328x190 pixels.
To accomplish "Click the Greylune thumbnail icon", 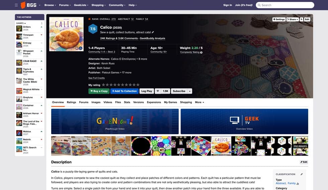I will [x=19, y=99].
